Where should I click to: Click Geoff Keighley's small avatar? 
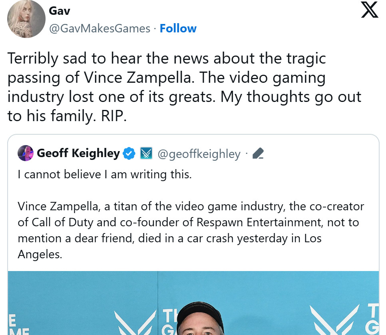[26, 154]
